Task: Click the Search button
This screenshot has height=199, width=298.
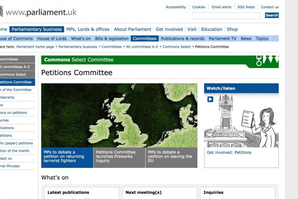Action: pos(272,15)
